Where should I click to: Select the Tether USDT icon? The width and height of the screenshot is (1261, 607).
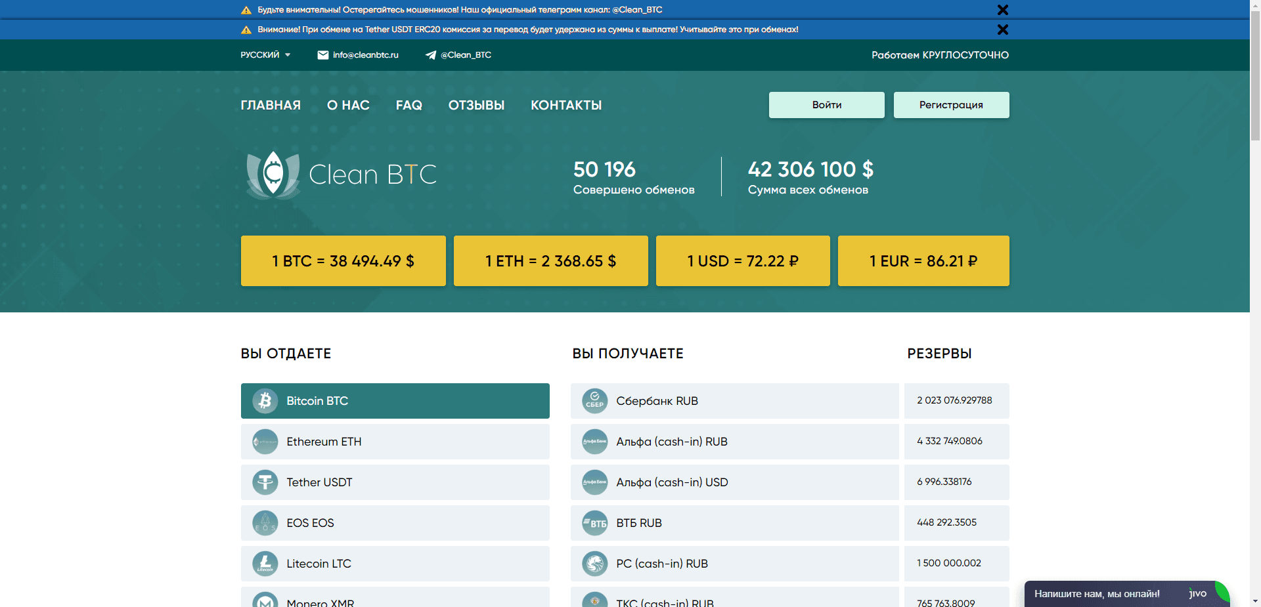265,482
